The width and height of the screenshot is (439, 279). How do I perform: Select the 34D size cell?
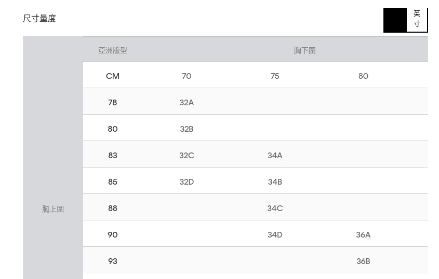pyautogui.click(x=275, y=235)
